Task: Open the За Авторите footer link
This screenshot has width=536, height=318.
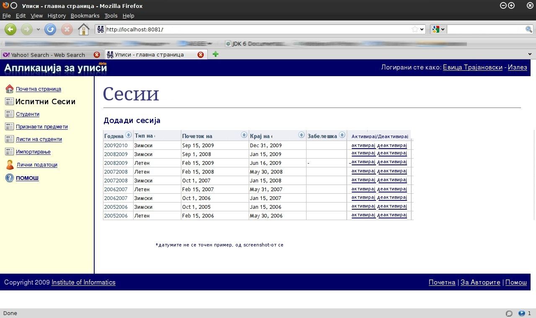Action: coord(480,282)
